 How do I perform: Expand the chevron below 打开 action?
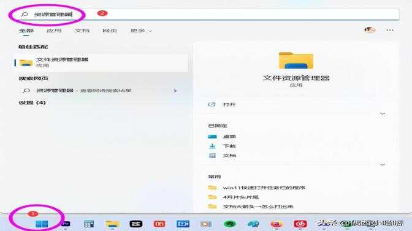[383, 114]
